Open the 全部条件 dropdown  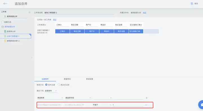[51, 91]
